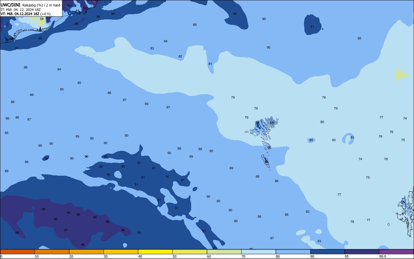The width and height of the screenshot is (414, 259).
Task: Click the 70–80 pale blue legend segment
Action: tap(258, 252)
